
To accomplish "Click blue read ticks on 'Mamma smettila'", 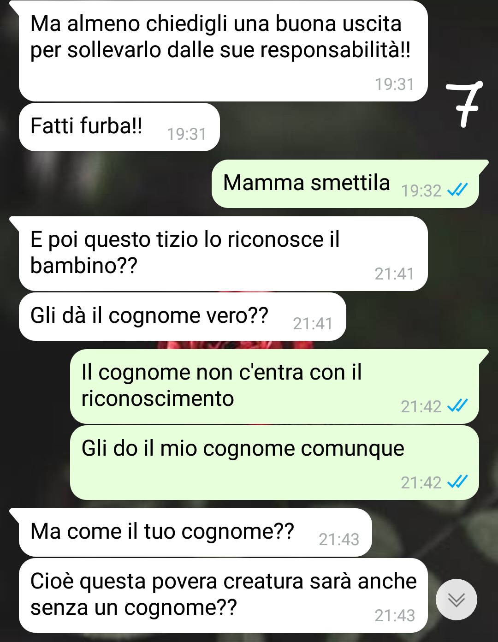I will click(458, 190).
